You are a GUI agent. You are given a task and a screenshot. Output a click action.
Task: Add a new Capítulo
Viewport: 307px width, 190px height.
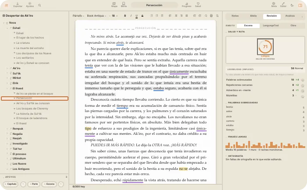coord(11,184)
